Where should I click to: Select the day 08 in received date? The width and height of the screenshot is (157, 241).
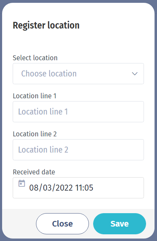click(x=34, y=188)
